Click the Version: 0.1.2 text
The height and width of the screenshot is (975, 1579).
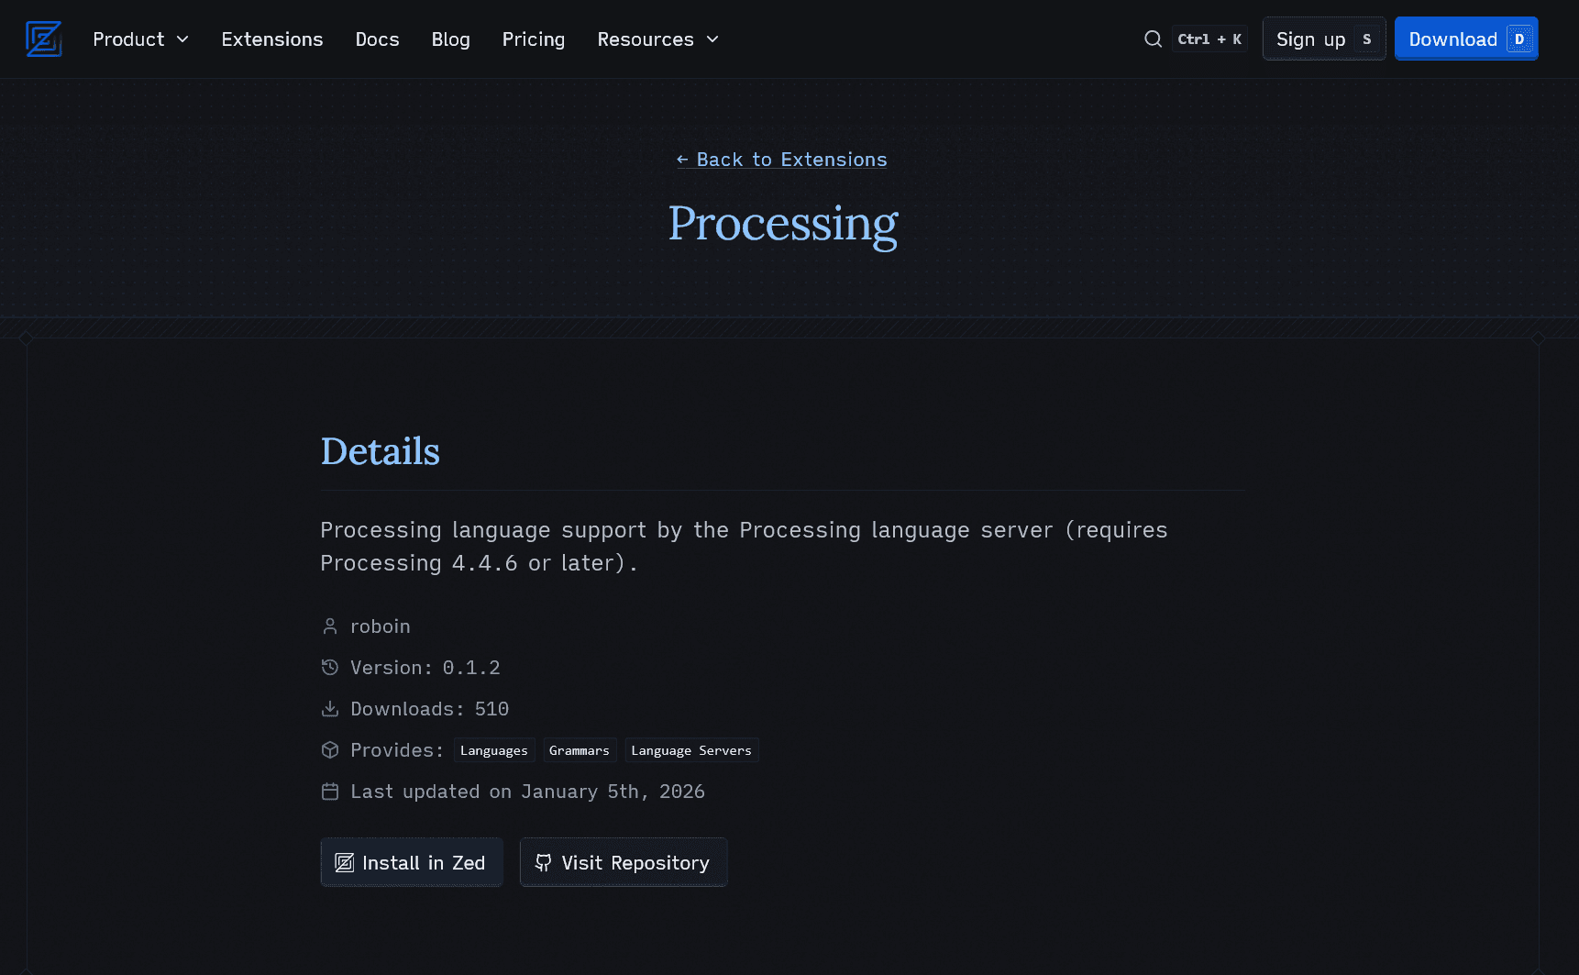pos(425,668)
